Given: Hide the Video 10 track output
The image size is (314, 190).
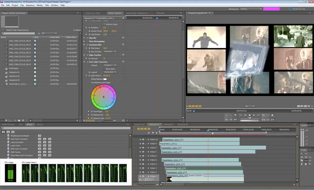Looking at the screenshot, I should (x=140, y=139).
